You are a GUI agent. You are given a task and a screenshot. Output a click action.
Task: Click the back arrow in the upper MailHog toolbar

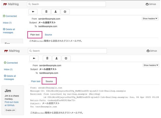point(33,12)
